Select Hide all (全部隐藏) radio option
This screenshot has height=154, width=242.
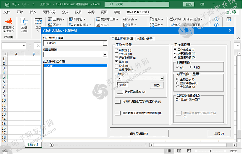pyautogui.click(x=177, y=87)
